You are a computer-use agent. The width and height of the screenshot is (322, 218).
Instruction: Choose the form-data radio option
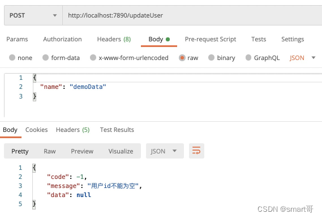pyautogui.click(x=61, y=58)
